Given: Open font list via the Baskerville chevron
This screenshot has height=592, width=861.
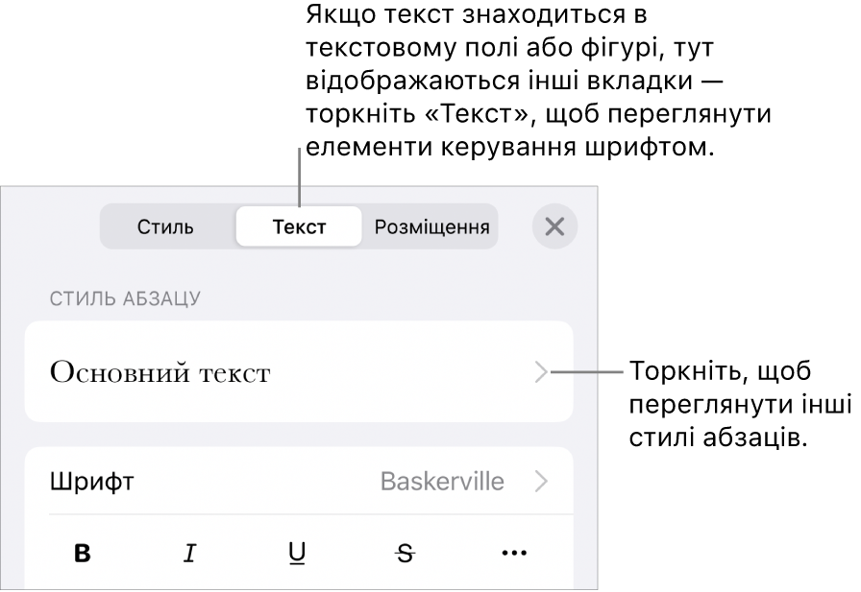Looking at the screenshot, I should [541, 482].
